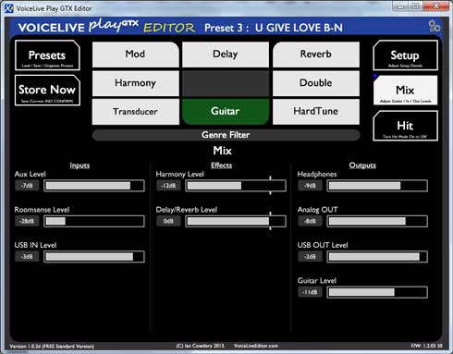The image size is (453, 354).
Task: Switch on the Mod effect
Action: [x=135, y=55]
